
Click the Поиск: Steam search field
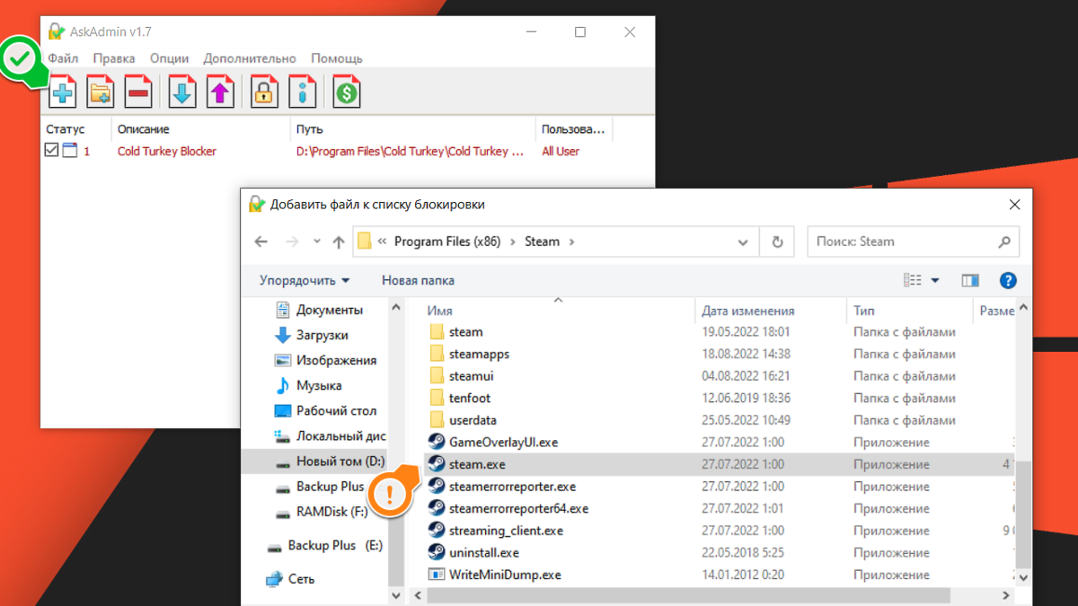click(914, 242)
